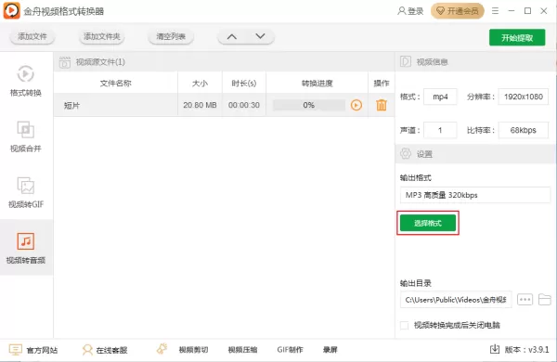557x362 pixels.
Task: Open the 格式转换 format conversion mode
Action: [x=26, y=81]
